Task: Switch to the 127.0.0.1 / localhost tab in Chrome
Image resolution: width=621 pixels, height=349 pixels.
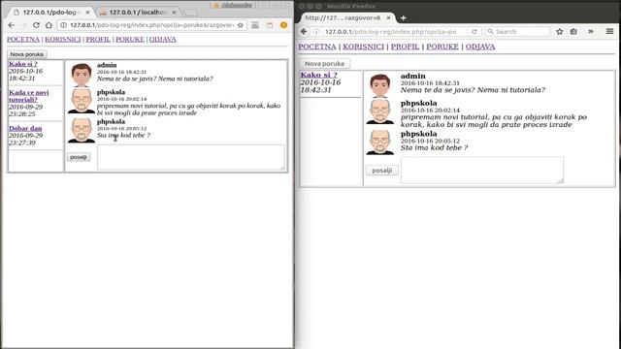Action: 137,13
